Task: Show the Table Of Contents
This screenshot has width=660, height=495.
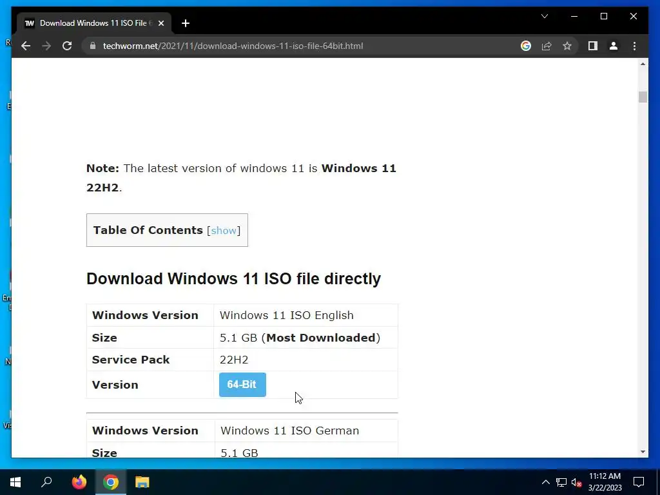Action: (x=224, y=230)
